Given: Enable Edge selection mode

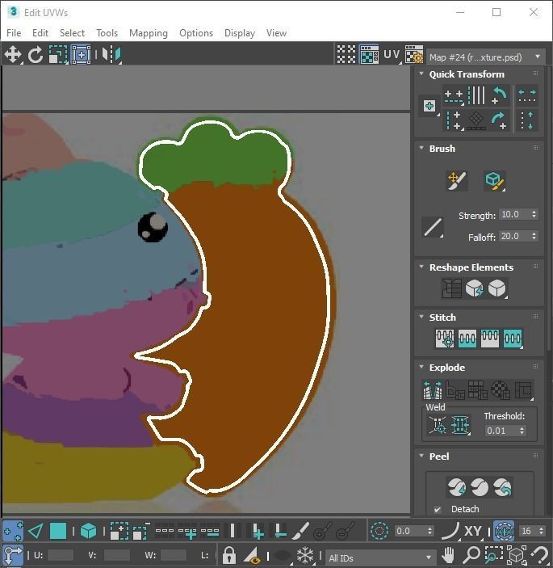Looking at the screenshot, I should pyautogui.click(x=36, y=531).
